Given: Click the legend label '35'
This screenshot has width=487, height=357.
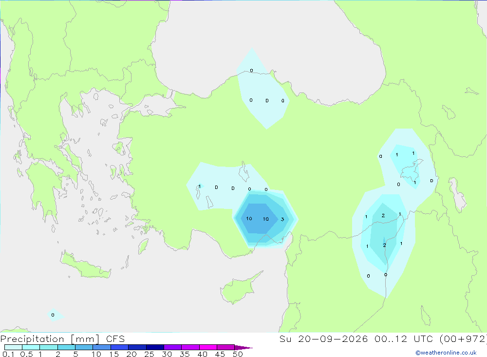Looking at the screenshot, I should [185, 354].
